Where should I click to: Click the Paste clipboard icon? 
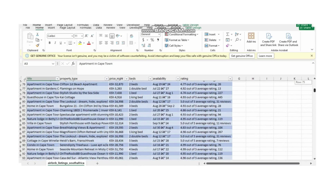[30, 37]
